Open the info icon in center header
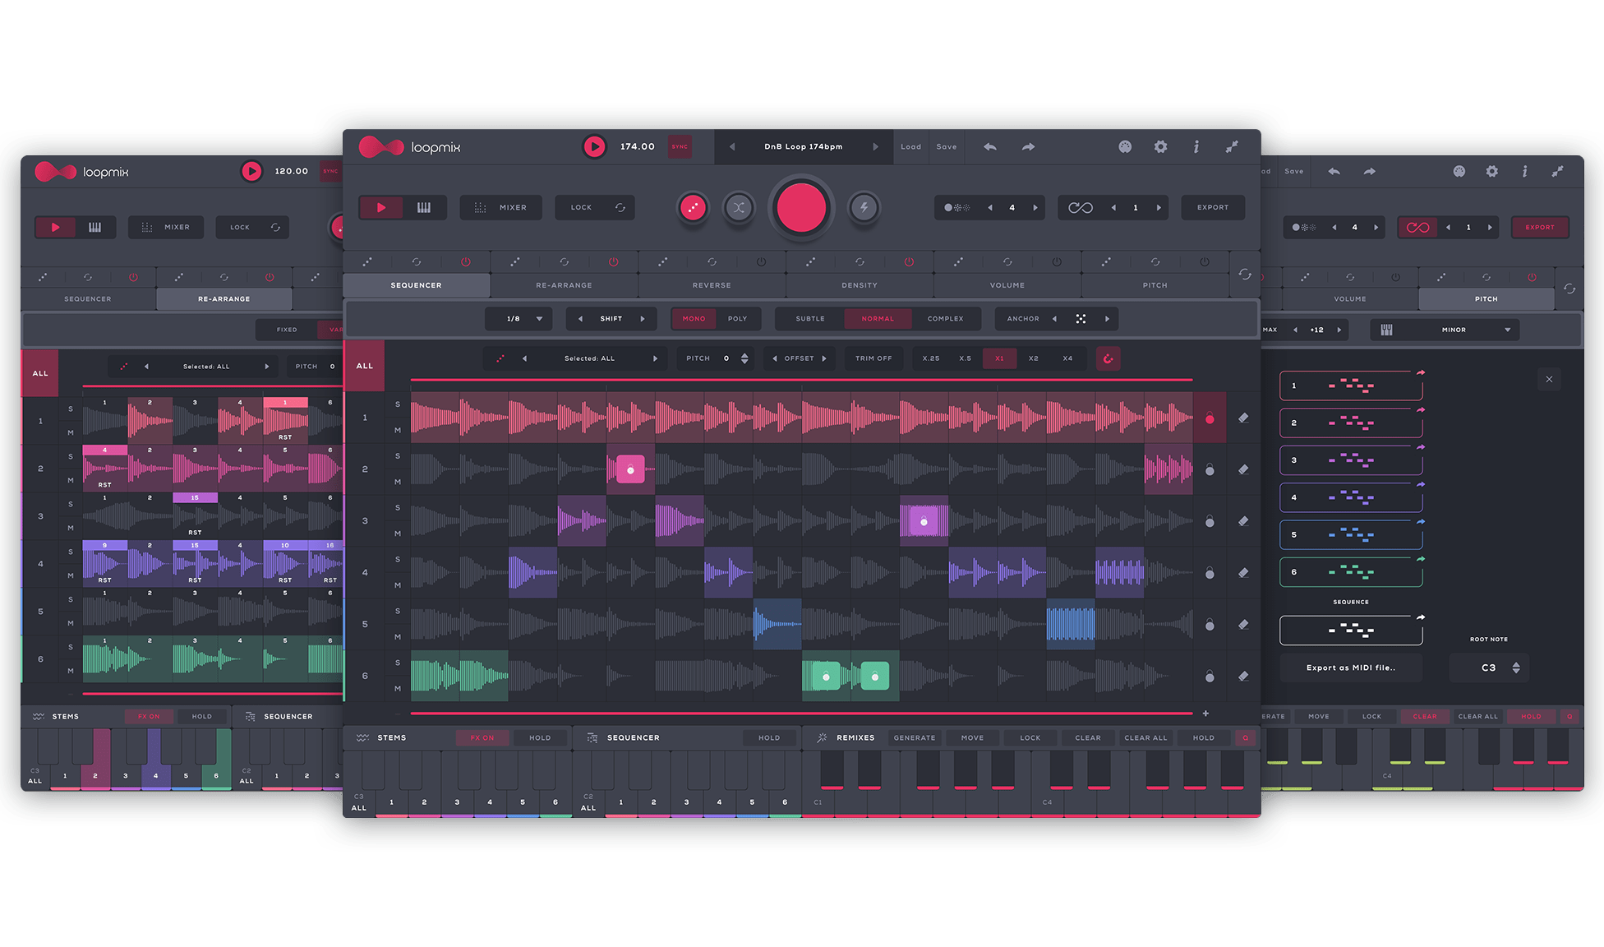This screenshot has height=947, width=1604. (x=1196, y=146)
